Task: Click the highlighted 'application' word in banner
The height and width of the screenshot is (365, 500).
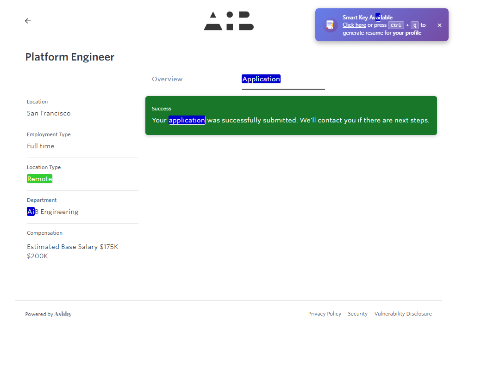Action: (x=187, y=120)
